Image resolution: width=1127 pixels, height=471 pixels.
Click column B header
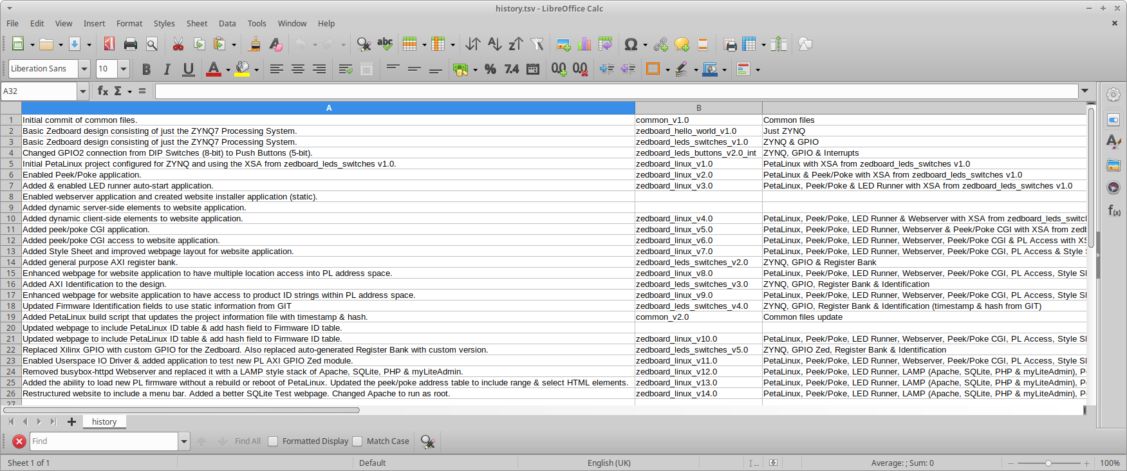pos(698,108)
